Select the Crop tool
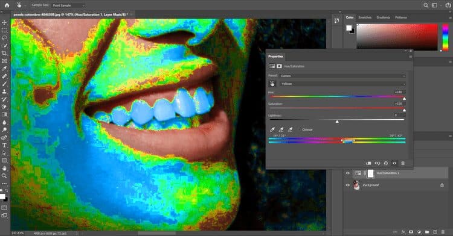The image size is (453, 236). tap(4, 53)
